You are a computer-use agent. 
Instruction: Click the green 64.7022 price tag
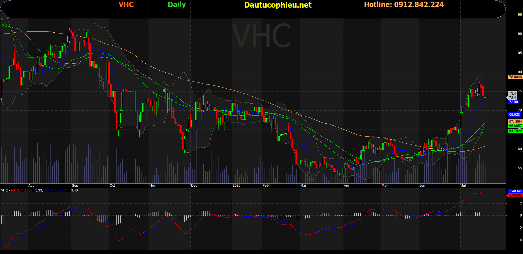[515, 131]
